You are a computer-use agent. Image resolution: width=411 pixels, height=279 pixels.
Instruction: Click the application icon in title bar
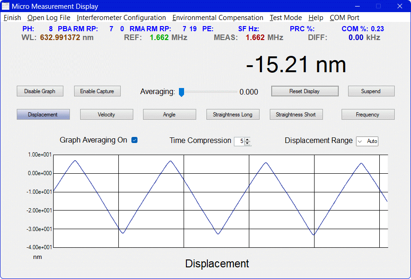click(x=6, y=6)
